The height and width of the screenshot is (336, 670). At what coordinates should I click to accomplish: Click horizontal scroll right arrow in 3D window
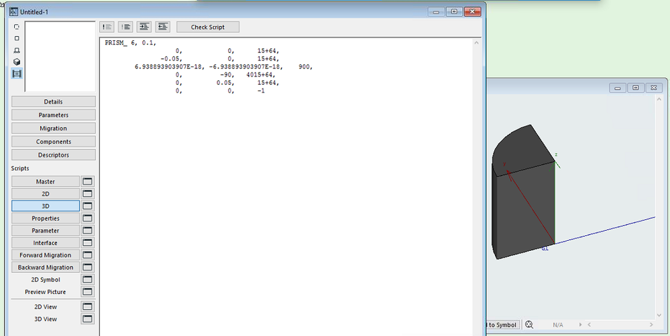[x=651, y=325]
